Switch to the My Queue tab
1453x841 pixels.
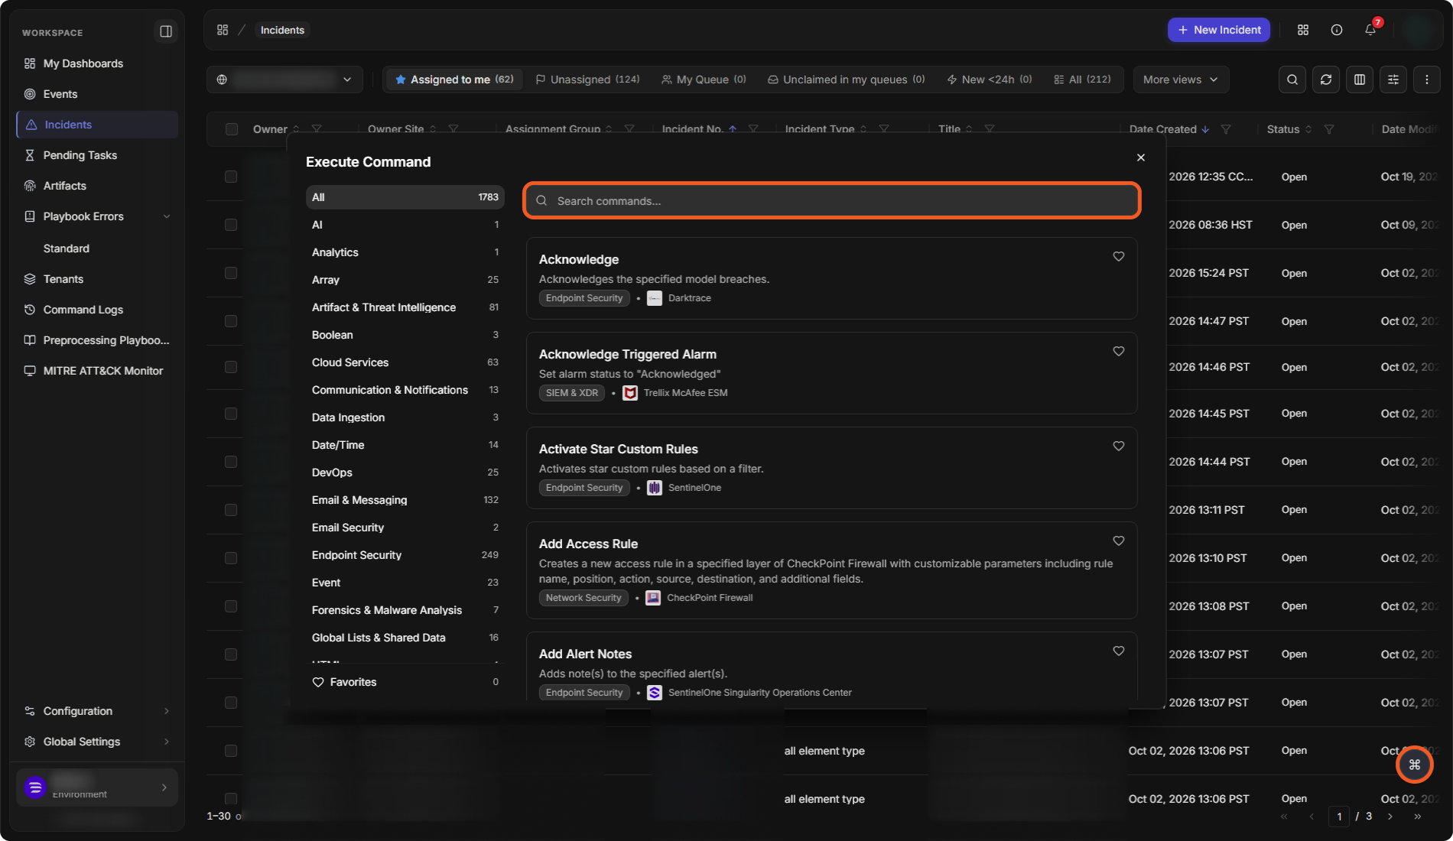(704, 80)
